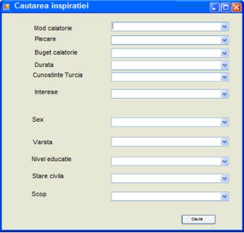Expand the Durata dropdown arrow

tap(225, 65)
